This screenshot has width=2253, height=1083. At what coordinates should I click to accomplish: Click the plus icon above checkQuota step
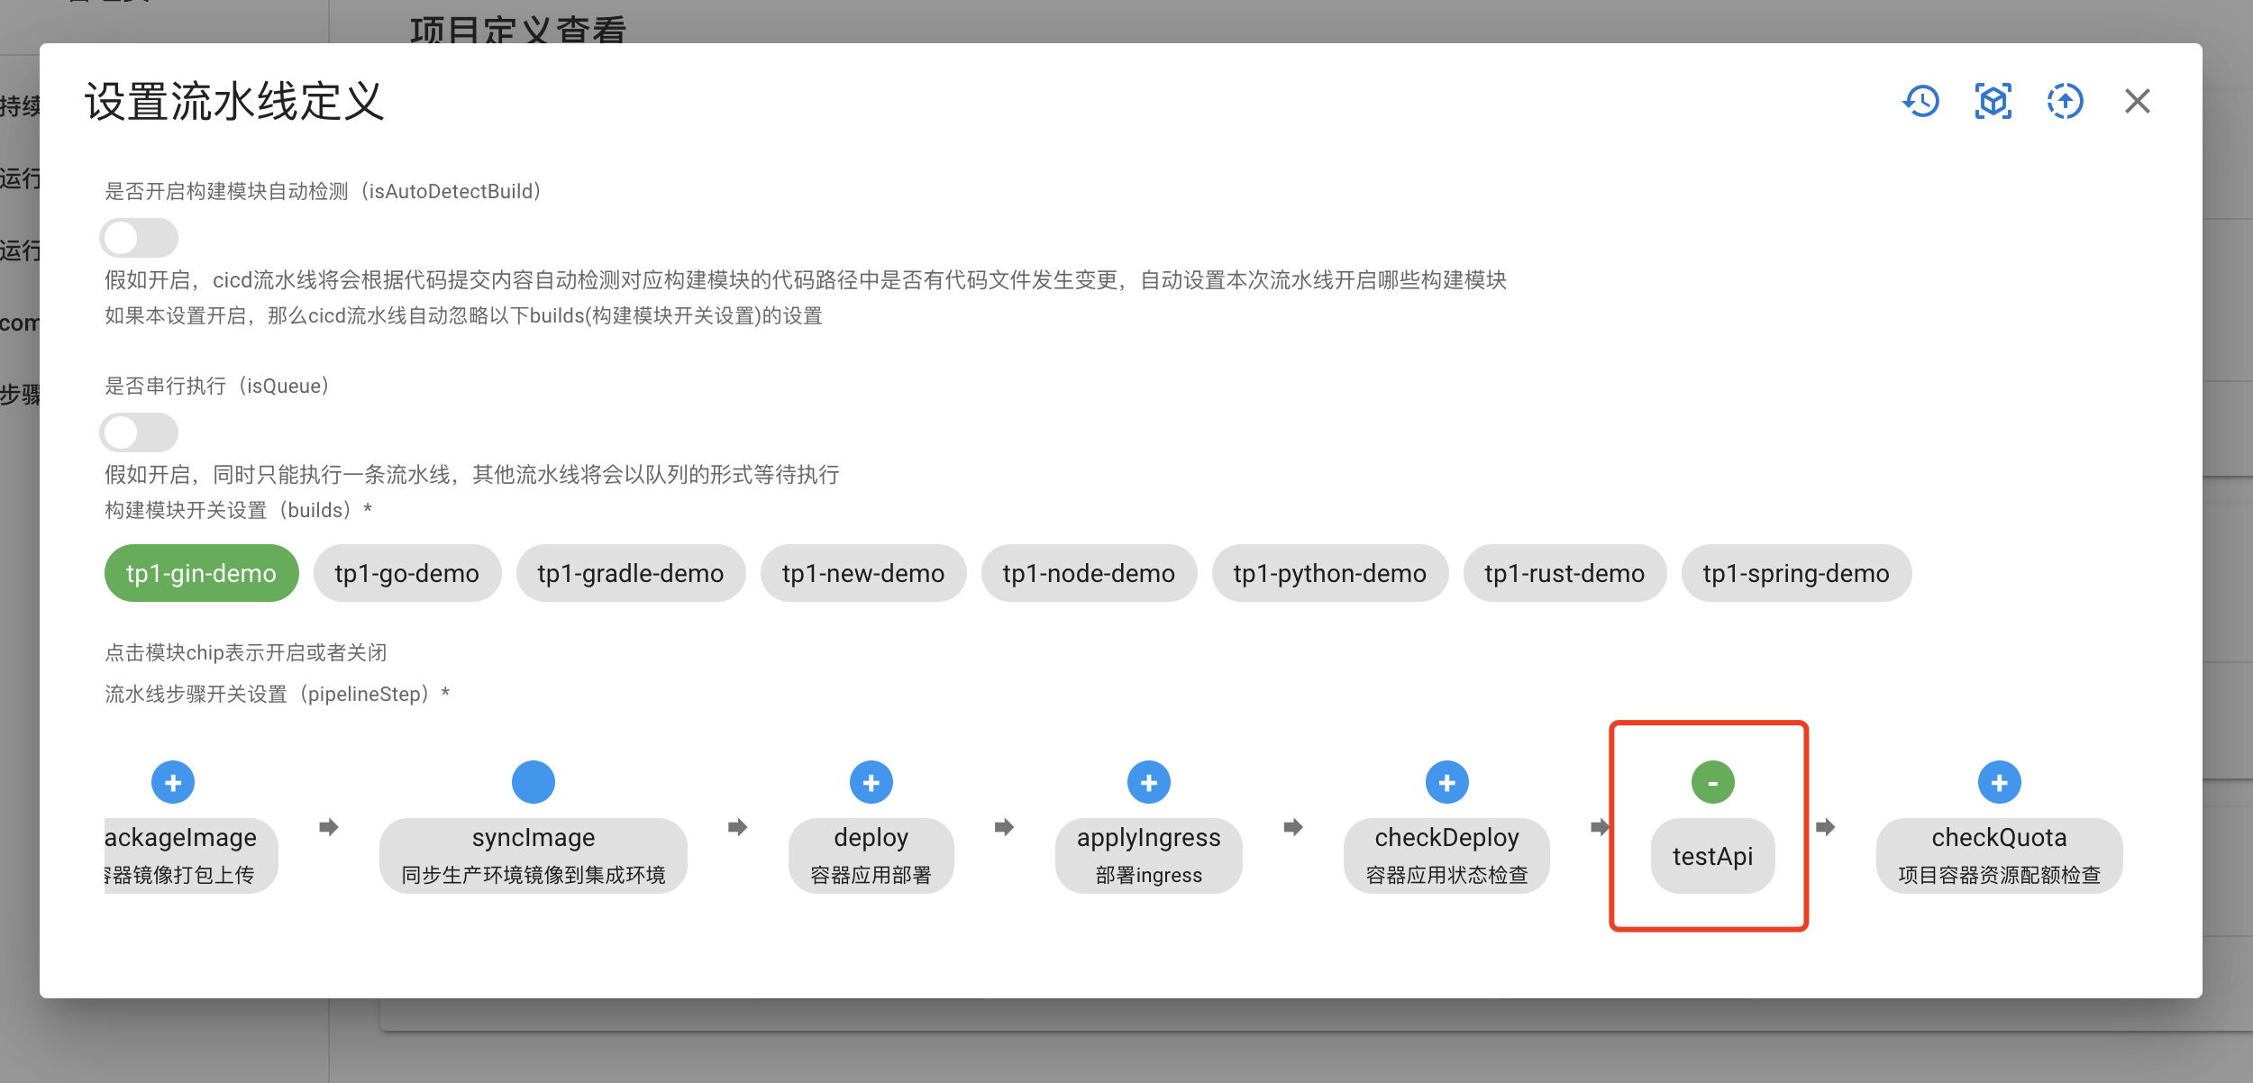(x=2000, y=781)
